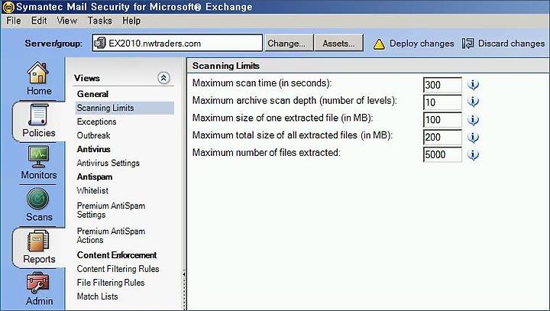Click the one extracted file size field

tap(442, 120)
